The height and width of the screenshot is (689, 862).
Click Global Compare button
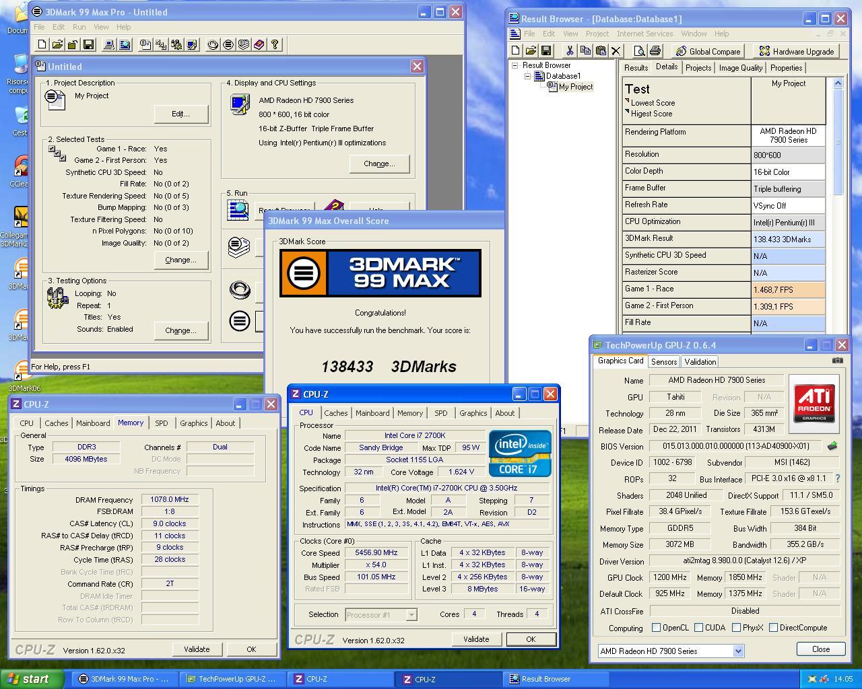(708, 51)
